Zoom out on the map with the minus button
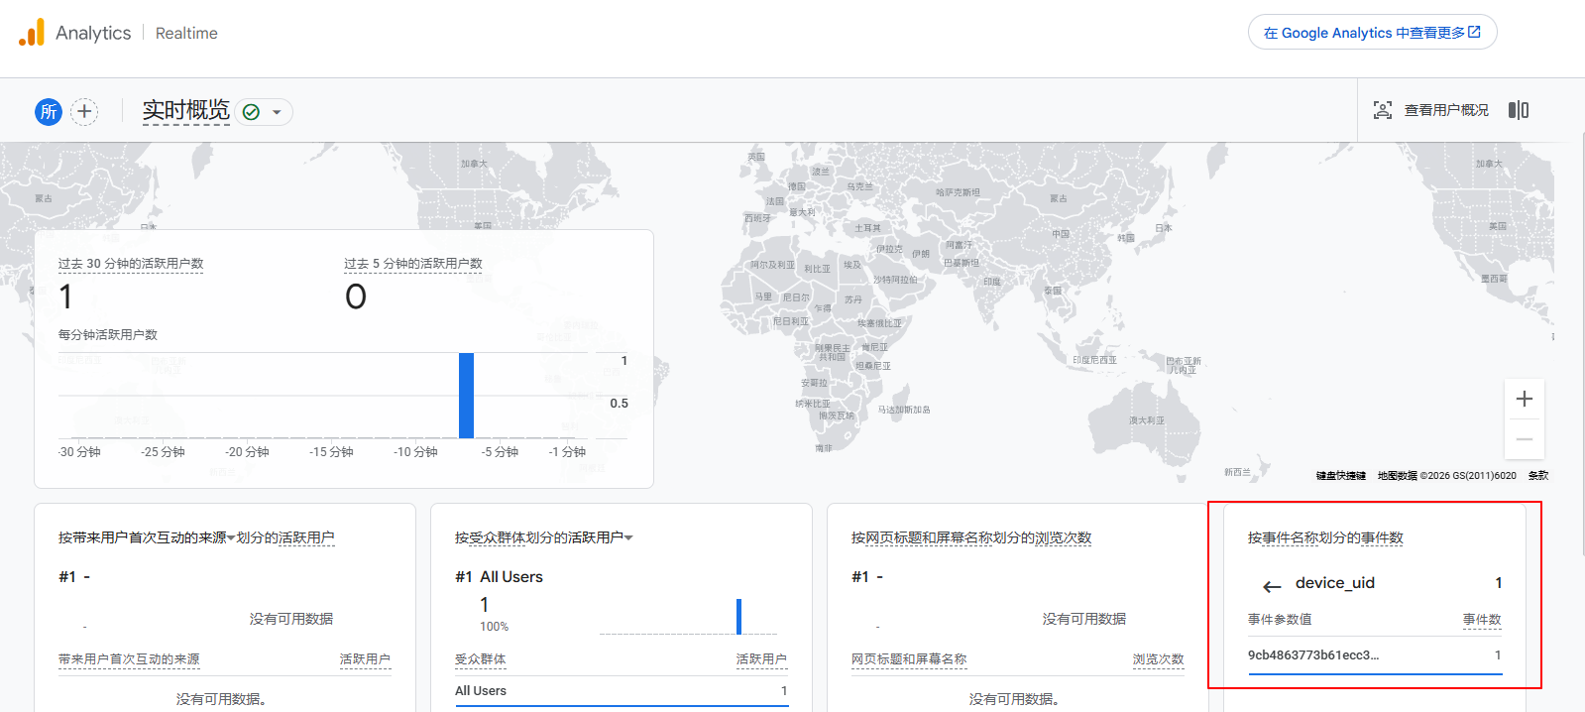The image size is (1585, 712). [x=1525, y=439]
